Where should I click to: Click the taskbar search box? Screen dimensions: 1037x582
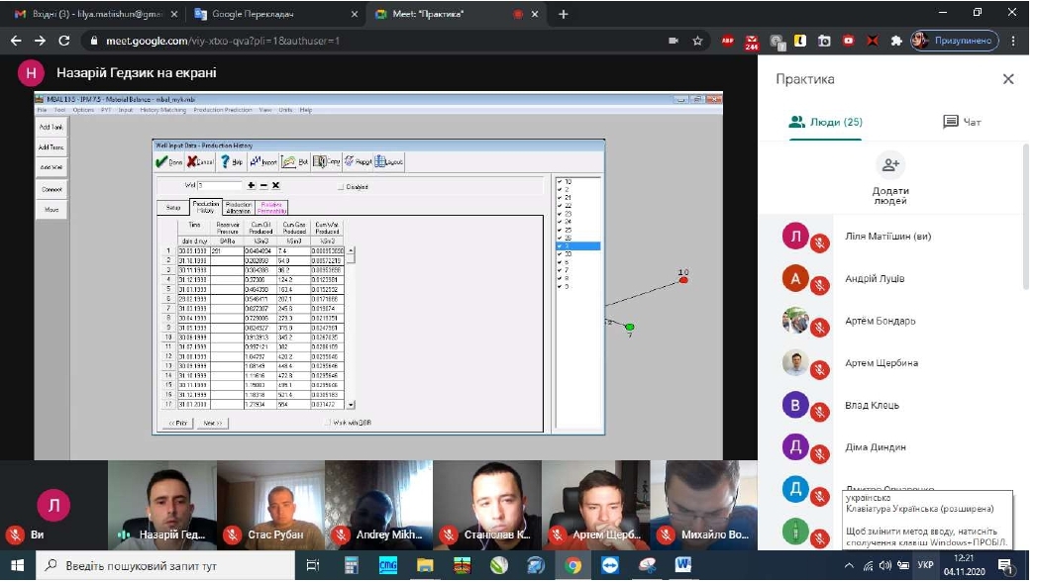(165, 566)
